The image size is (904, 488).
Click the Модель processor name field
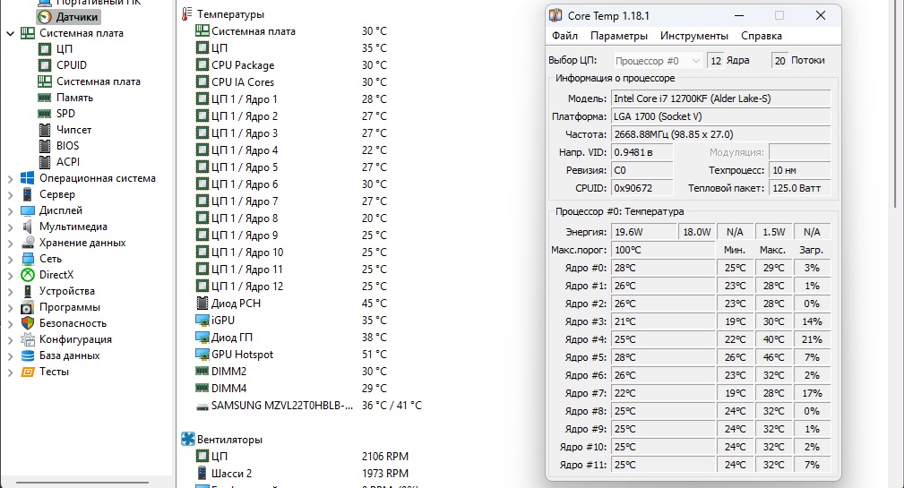pos(719,98)
